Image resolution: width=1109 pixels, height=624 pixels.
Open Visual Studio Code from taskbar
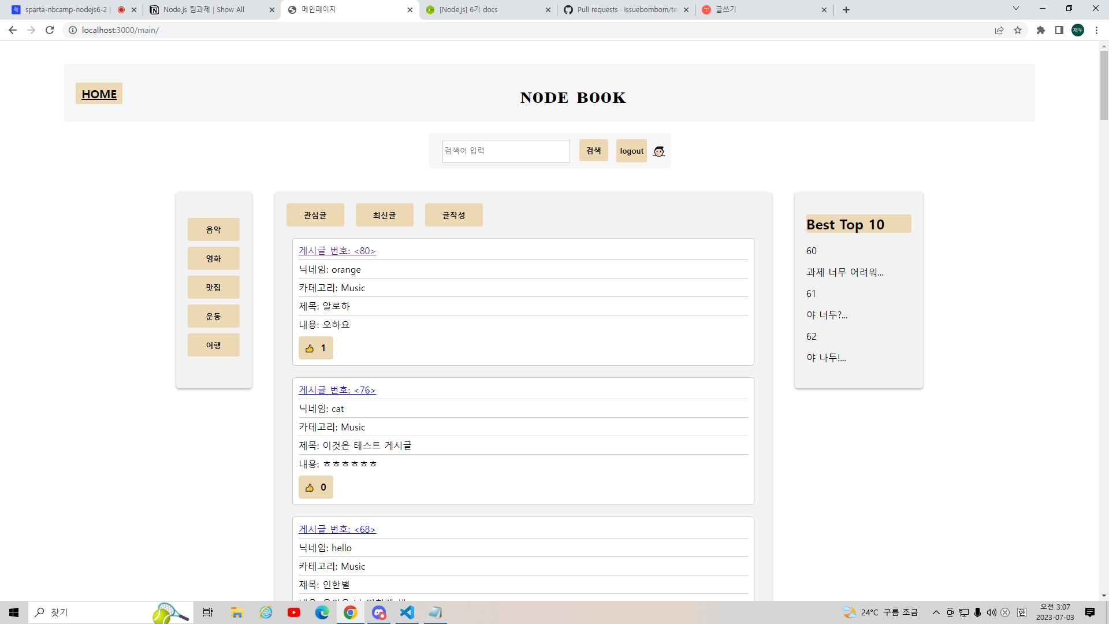(407, 612)
